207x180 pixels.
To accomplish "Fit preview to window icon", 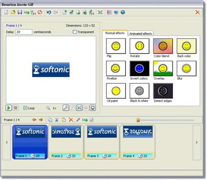I will (x=79, y=108).
